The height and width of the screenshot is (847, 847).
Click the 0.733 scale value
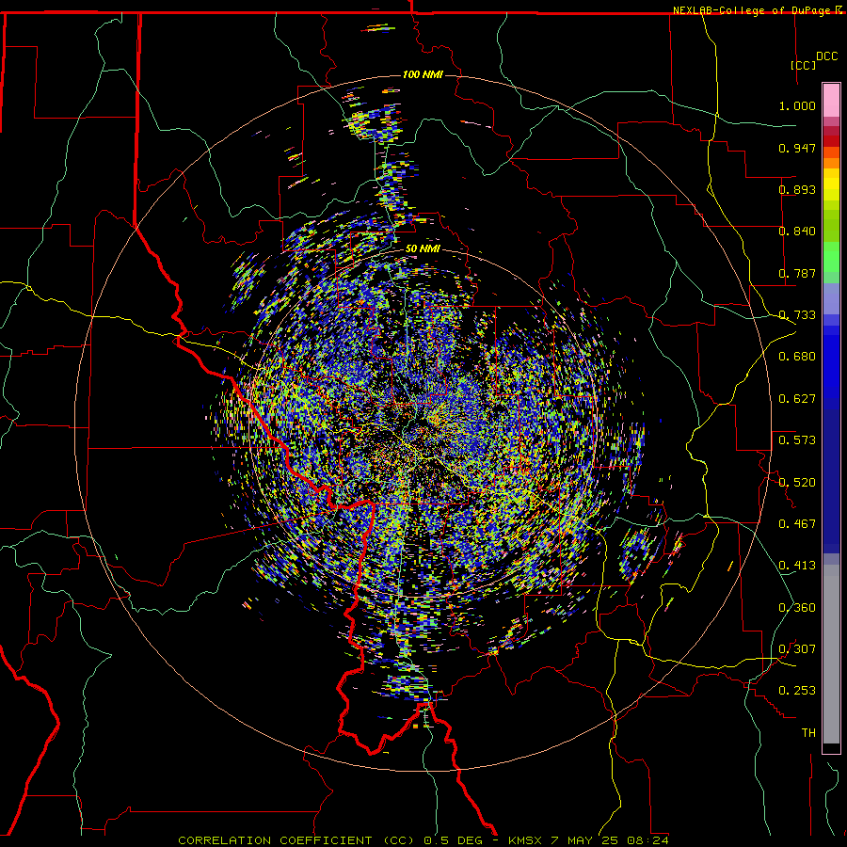click(x=797, y=315)
